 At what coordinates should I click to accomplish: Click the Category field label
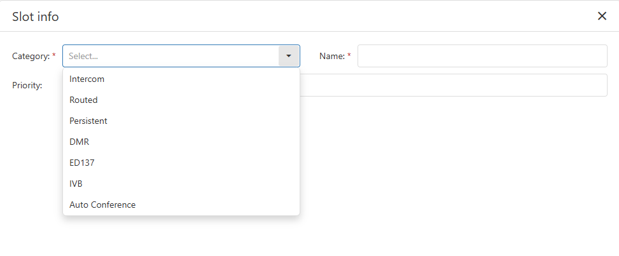point(31,56)
